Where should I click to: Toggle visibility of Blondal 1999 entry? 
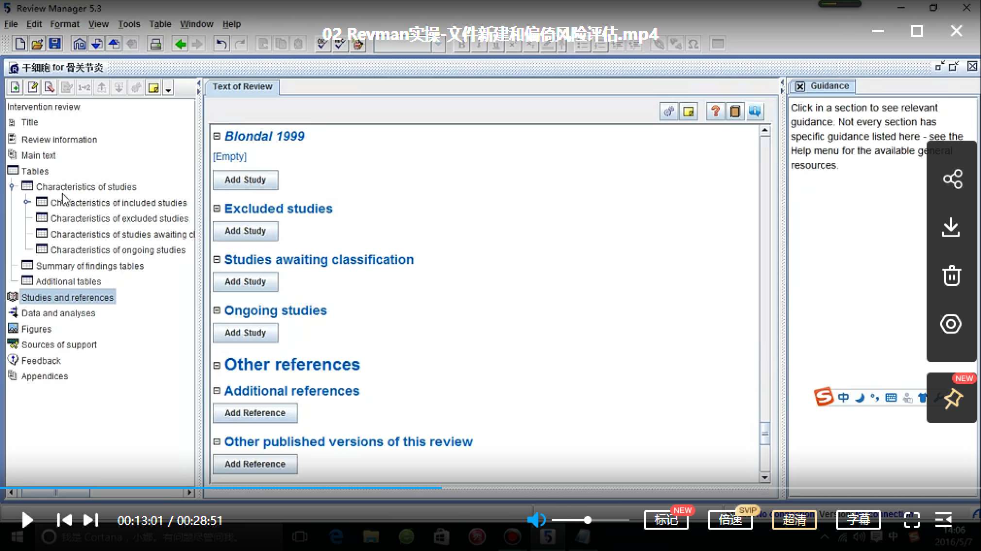[x=217, y=136]
